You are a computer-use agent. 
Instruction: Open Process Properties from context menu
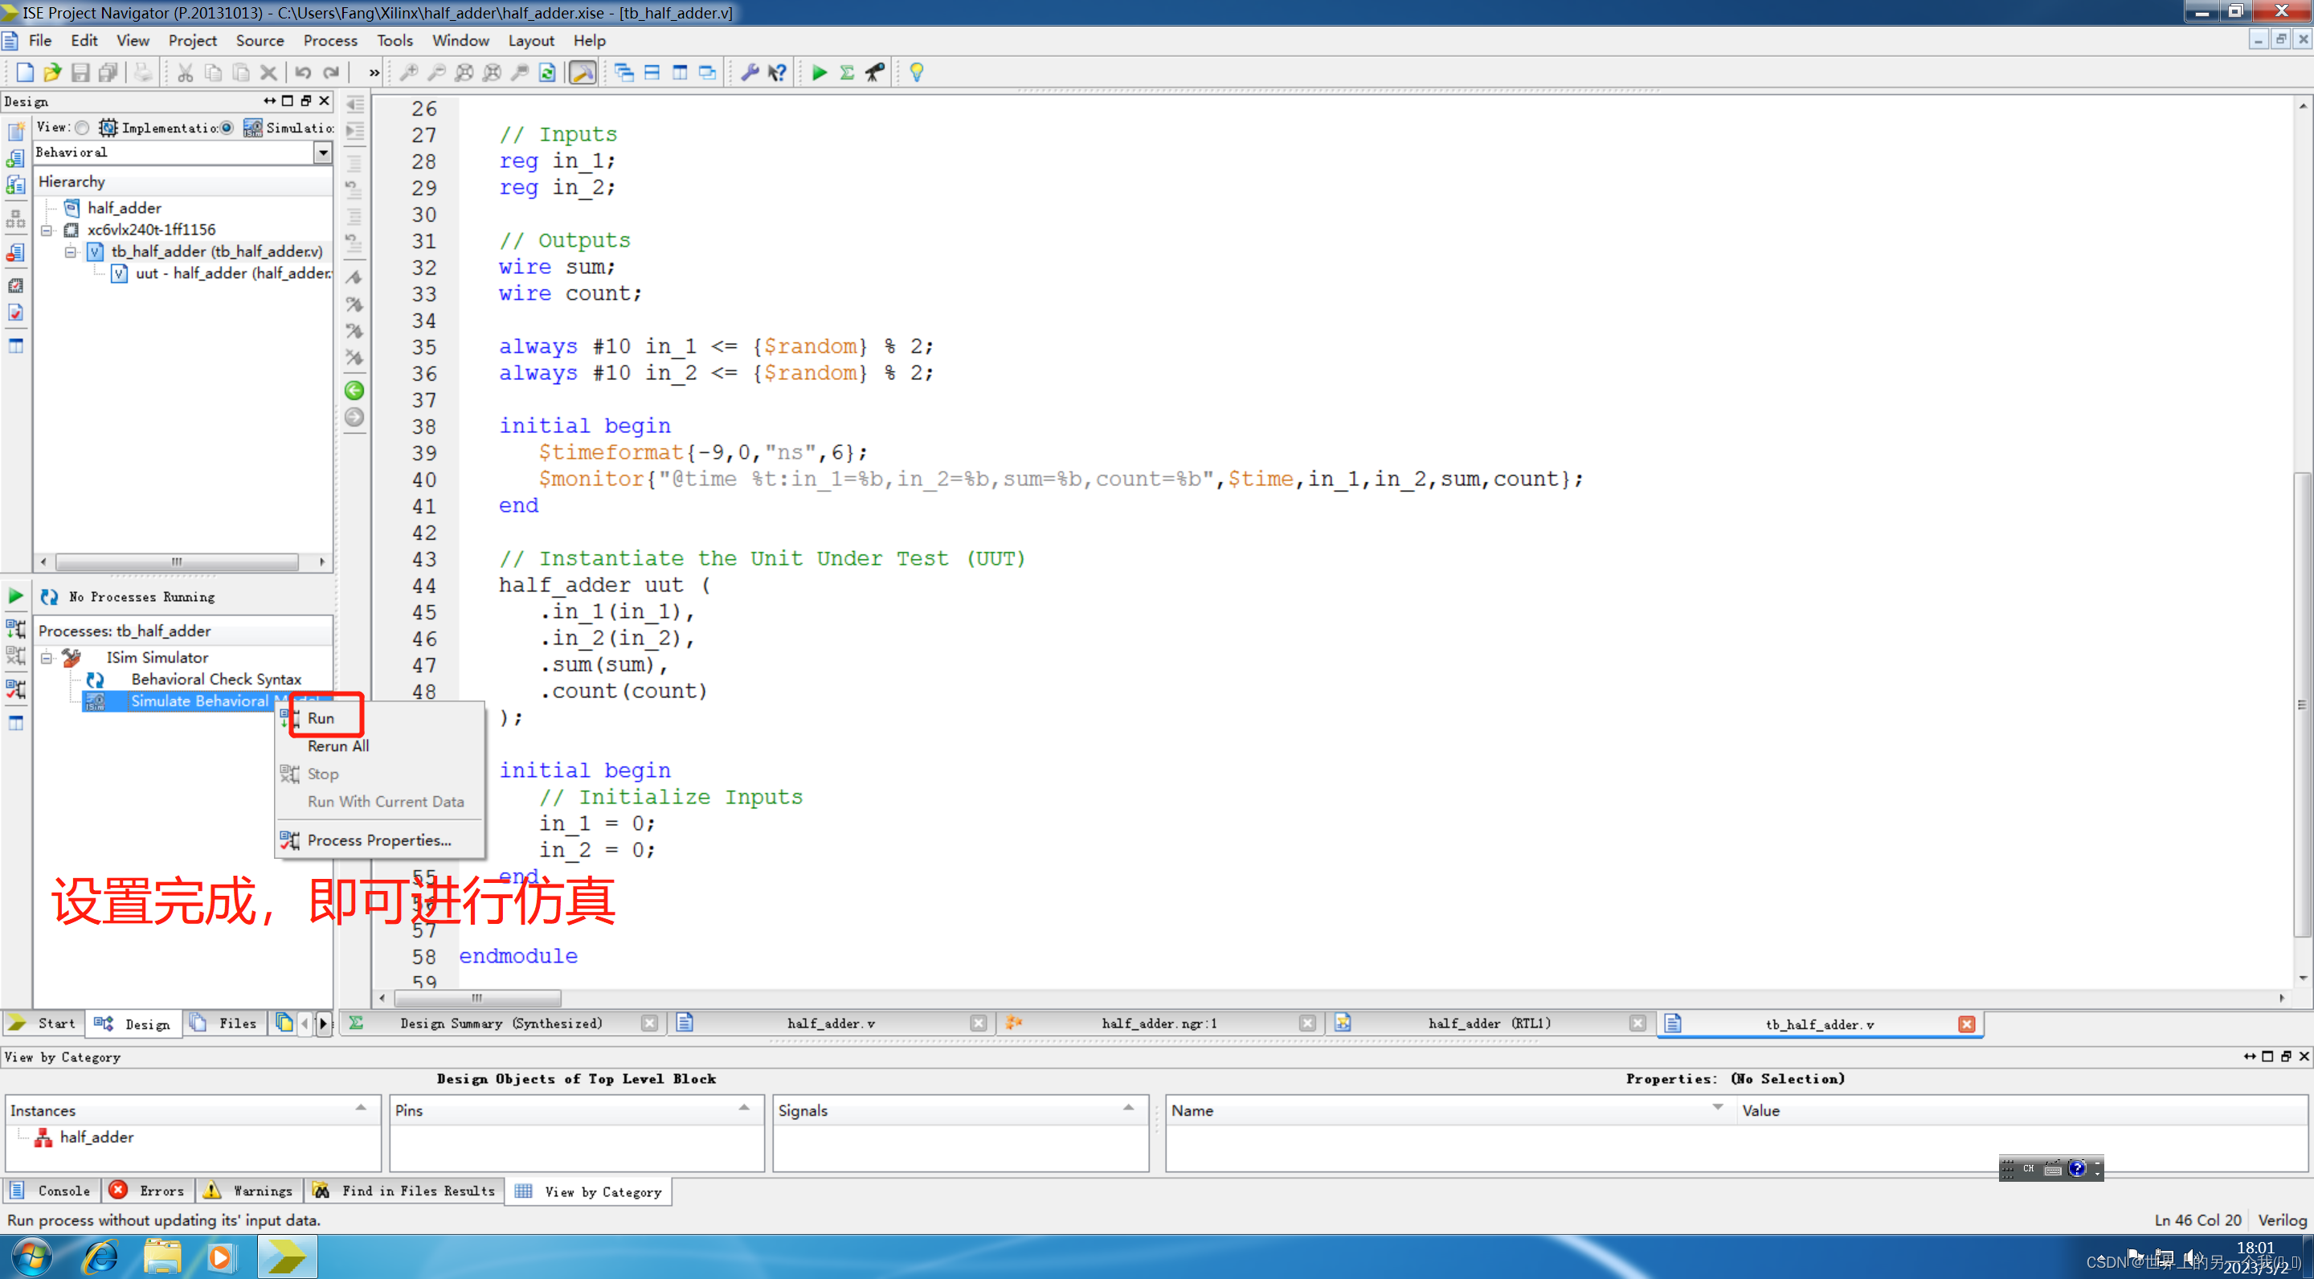tap(378, 840)
